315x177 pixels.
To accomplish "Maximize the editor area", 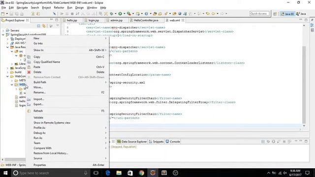I will point(306,20).
